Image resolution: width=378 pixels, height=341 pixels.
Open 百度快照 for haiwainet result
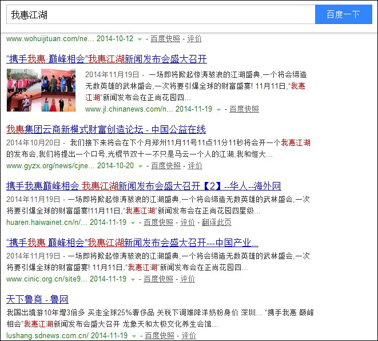158,223
